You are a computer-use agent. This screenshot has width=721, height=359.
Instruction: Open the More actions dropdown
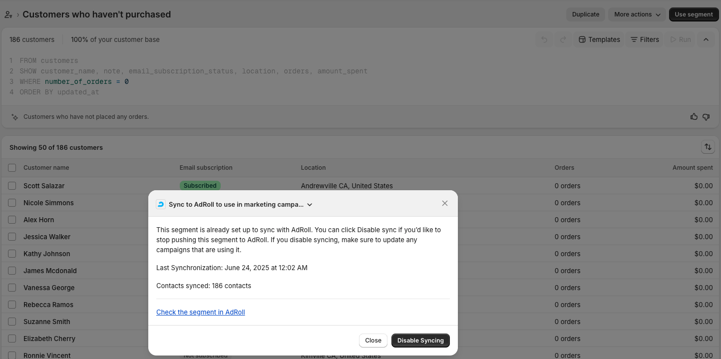[x=637, y=14]
